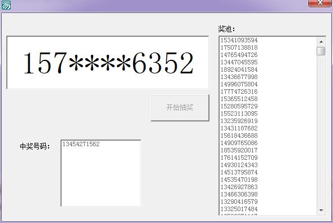Select 15523113095 in the pool list
The width and height of the screenshot is (333, 223).
pos(239,113)
